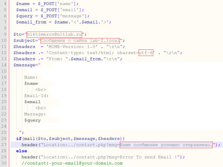Click the 'MIME-Version: 1.0' header string

[72, 47]
